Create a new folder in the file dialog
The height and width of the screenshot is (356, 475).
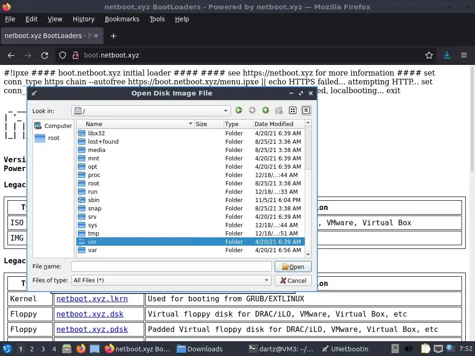(x=279, y=110)
